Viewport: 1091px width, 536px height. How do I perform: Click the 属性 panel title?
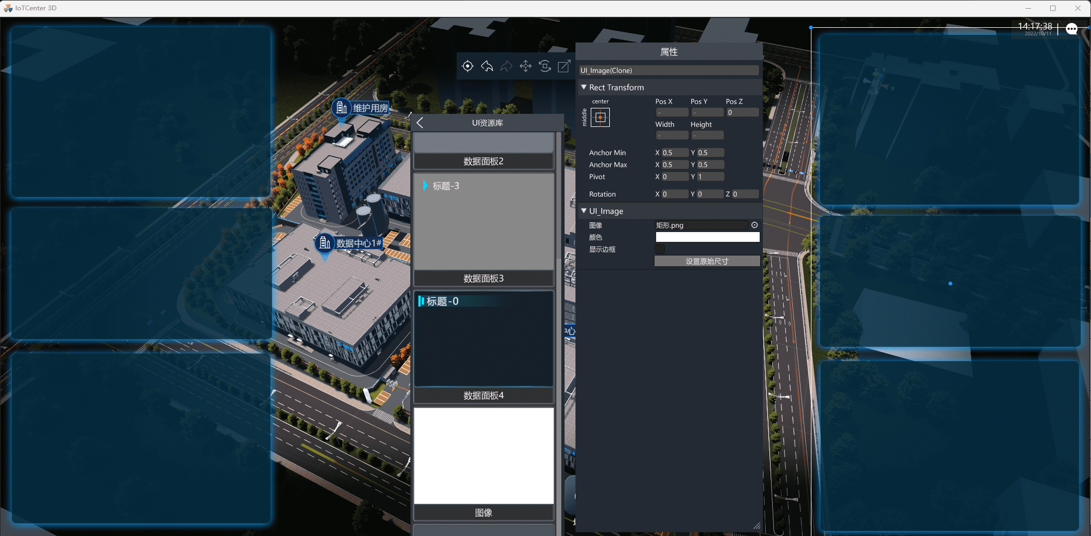click(669, 52)
